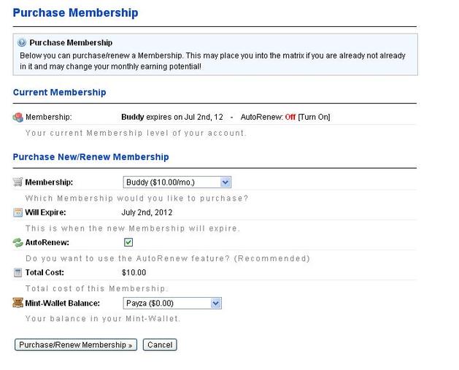Image resolution: width=459 pixels, height=370 pixels.
Task: Open the Buddy ($10.00/mo.) membership dropdown
Action: point(177,182)
